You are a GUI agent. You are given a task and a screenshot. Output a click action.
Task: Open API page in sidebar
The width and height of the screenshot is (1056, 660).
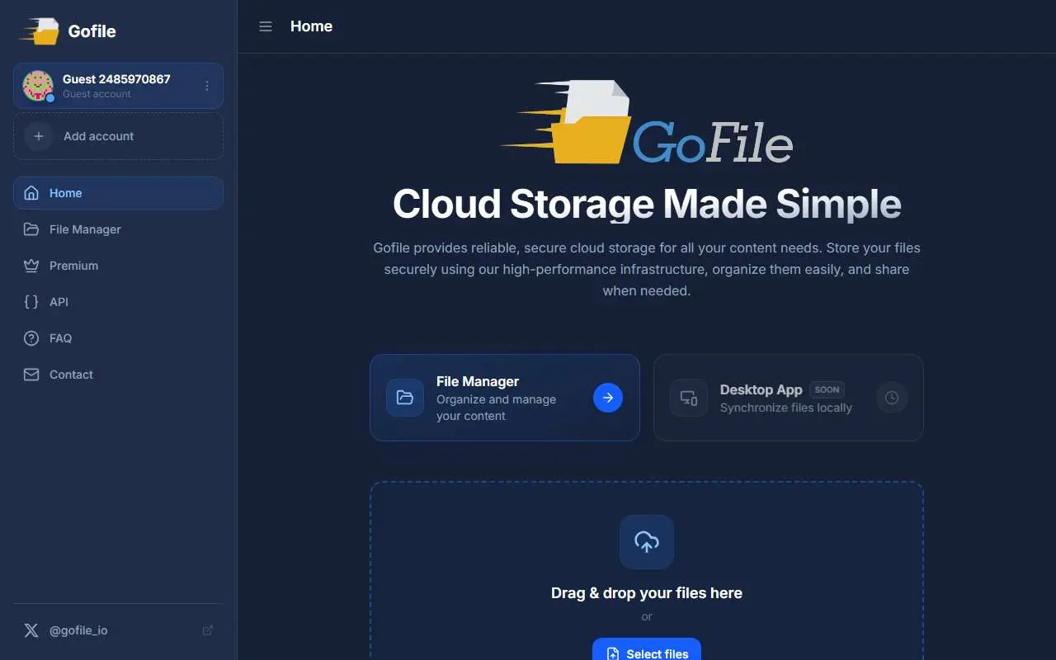[118, 302]
